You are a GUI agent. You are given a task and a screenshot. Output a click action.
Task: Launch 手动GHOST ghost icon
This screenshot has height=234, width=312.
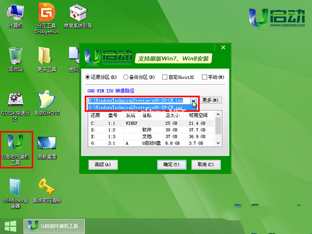[x=46, y=101]
